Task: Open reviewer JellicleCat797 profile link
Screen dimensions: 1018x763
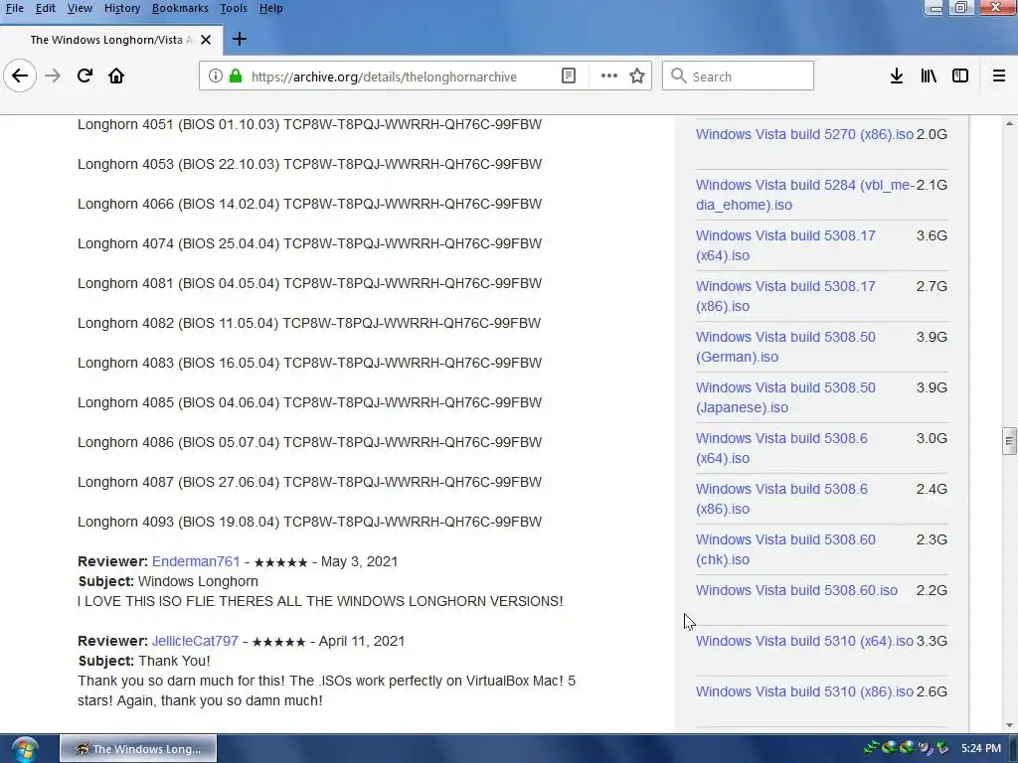Action: coord(195,641)
